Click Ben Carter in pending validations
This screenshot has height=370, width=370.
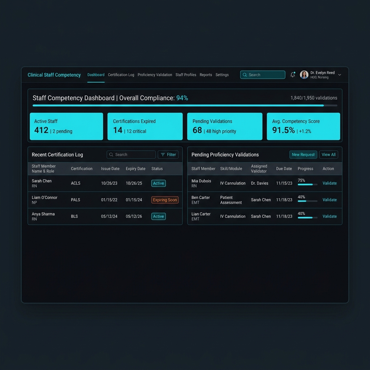click(201, 197)
